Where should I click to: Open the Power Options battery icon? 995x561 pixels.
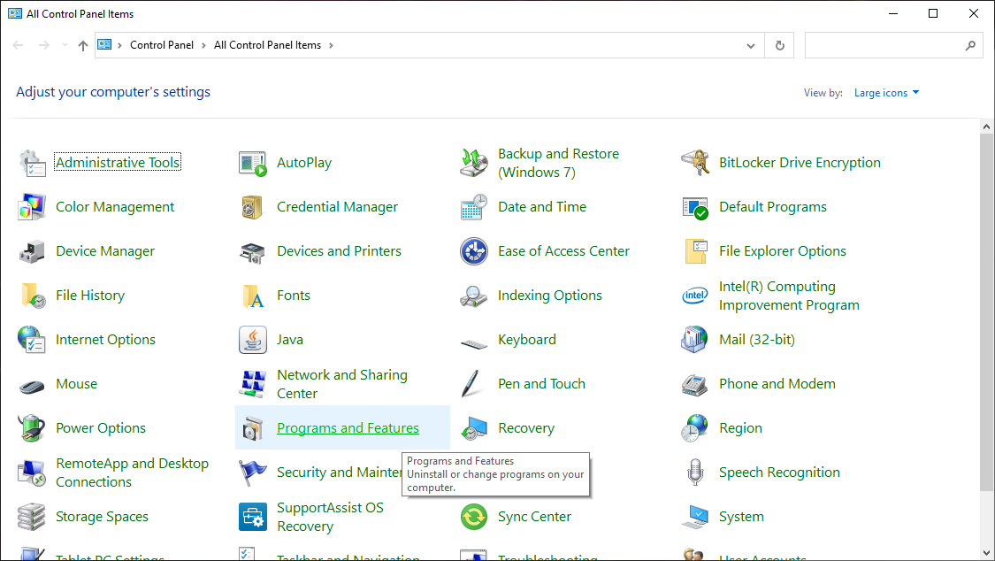point(32,428)
